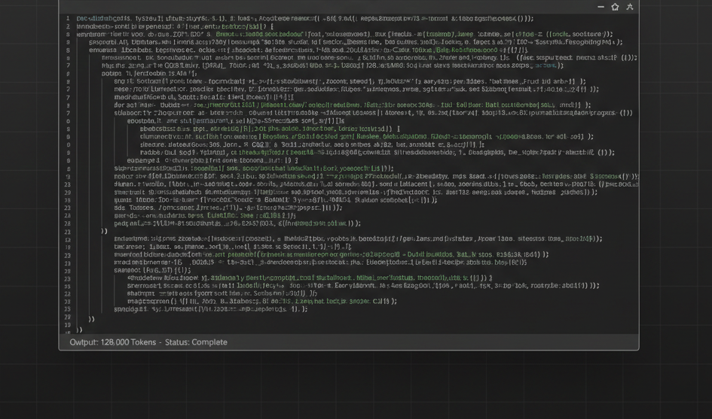Click line number 22 in the gutter

[x=68, y=231]
